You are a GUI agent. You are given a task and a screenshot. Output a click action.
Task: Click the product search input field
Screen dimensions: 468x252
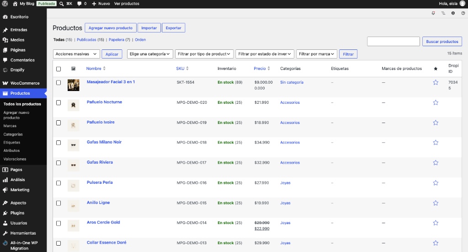coord(394,42)
